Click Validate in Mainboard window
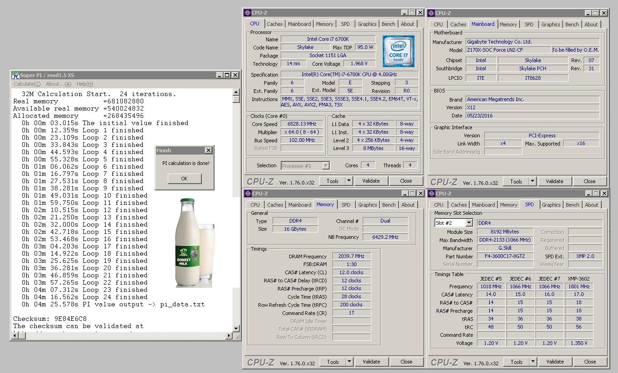Image resolution: width=618 pixels, height=373 pixels. tap(555, 181)
